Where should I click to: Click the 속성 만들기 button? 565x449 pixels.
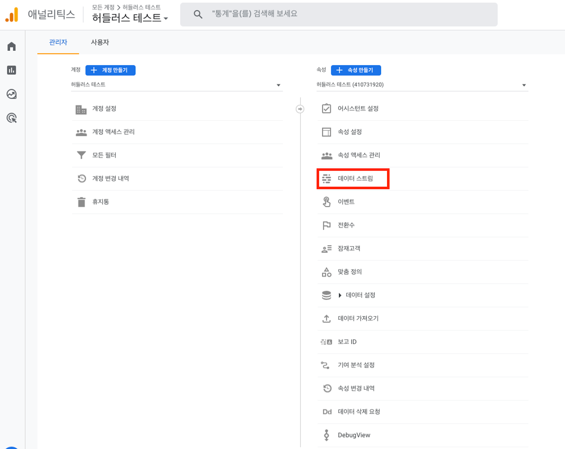(356, 70)
